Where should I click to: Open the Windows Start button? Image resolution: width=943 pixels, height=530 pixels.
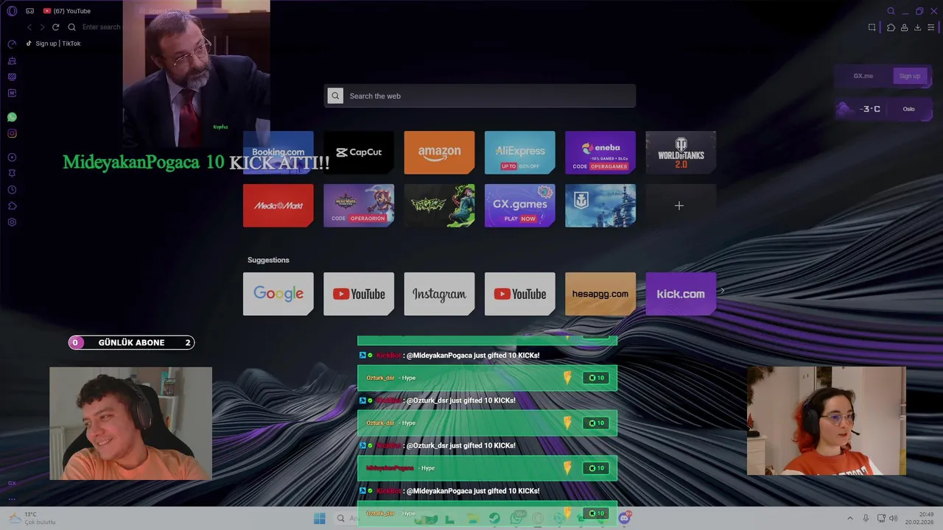click(319, 518)
